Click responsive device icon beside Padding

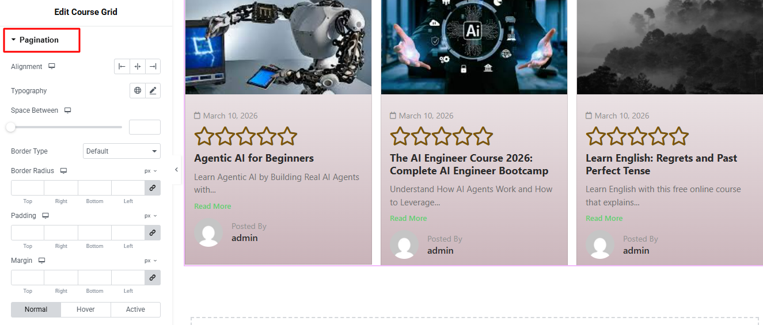[x=45, y=216]
